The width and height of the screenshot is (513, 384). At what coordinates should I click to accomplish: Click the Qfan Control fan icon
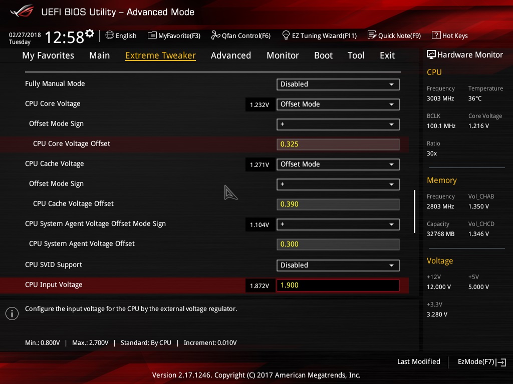tap(215, 35)
